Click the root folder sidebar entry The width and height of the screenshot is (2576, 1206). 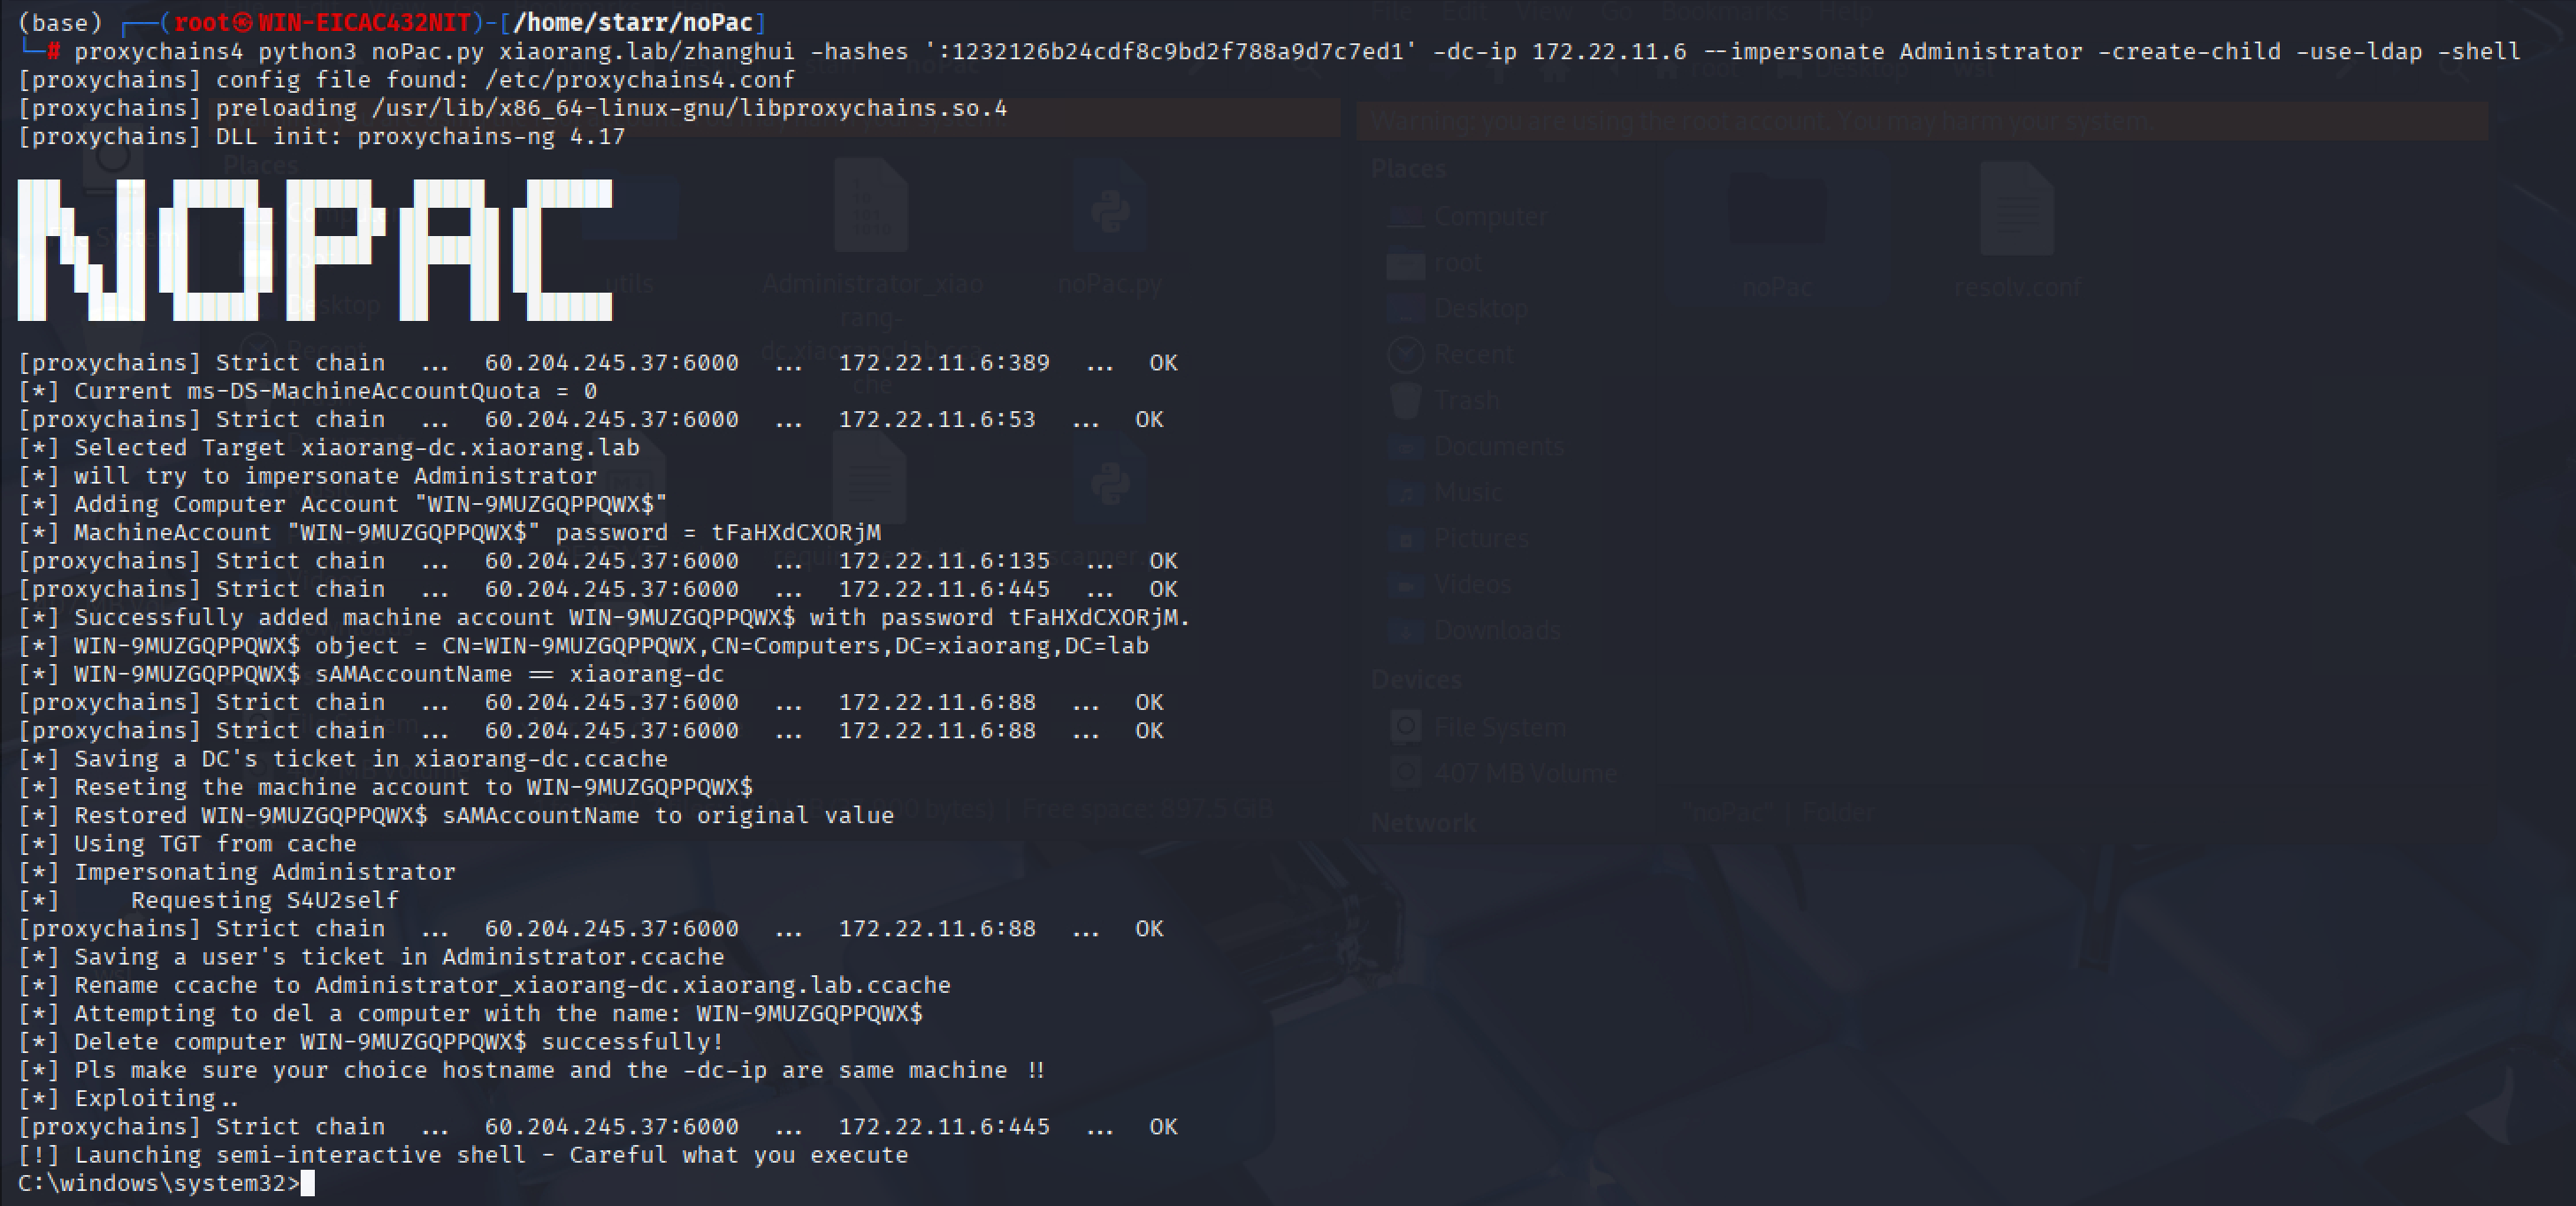click(1457, 263)
